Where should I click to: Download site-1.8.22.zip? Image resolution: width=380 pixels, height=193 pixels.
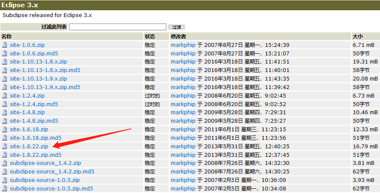(29, 146)
